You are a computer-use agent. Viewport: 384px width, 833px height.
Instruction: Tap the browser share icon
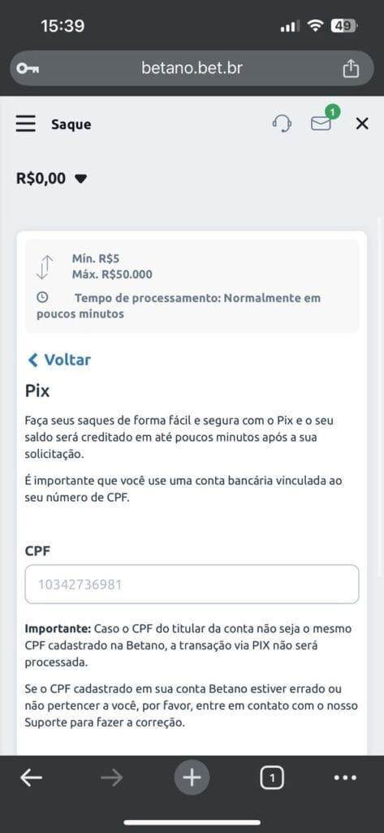coord(351,68)
